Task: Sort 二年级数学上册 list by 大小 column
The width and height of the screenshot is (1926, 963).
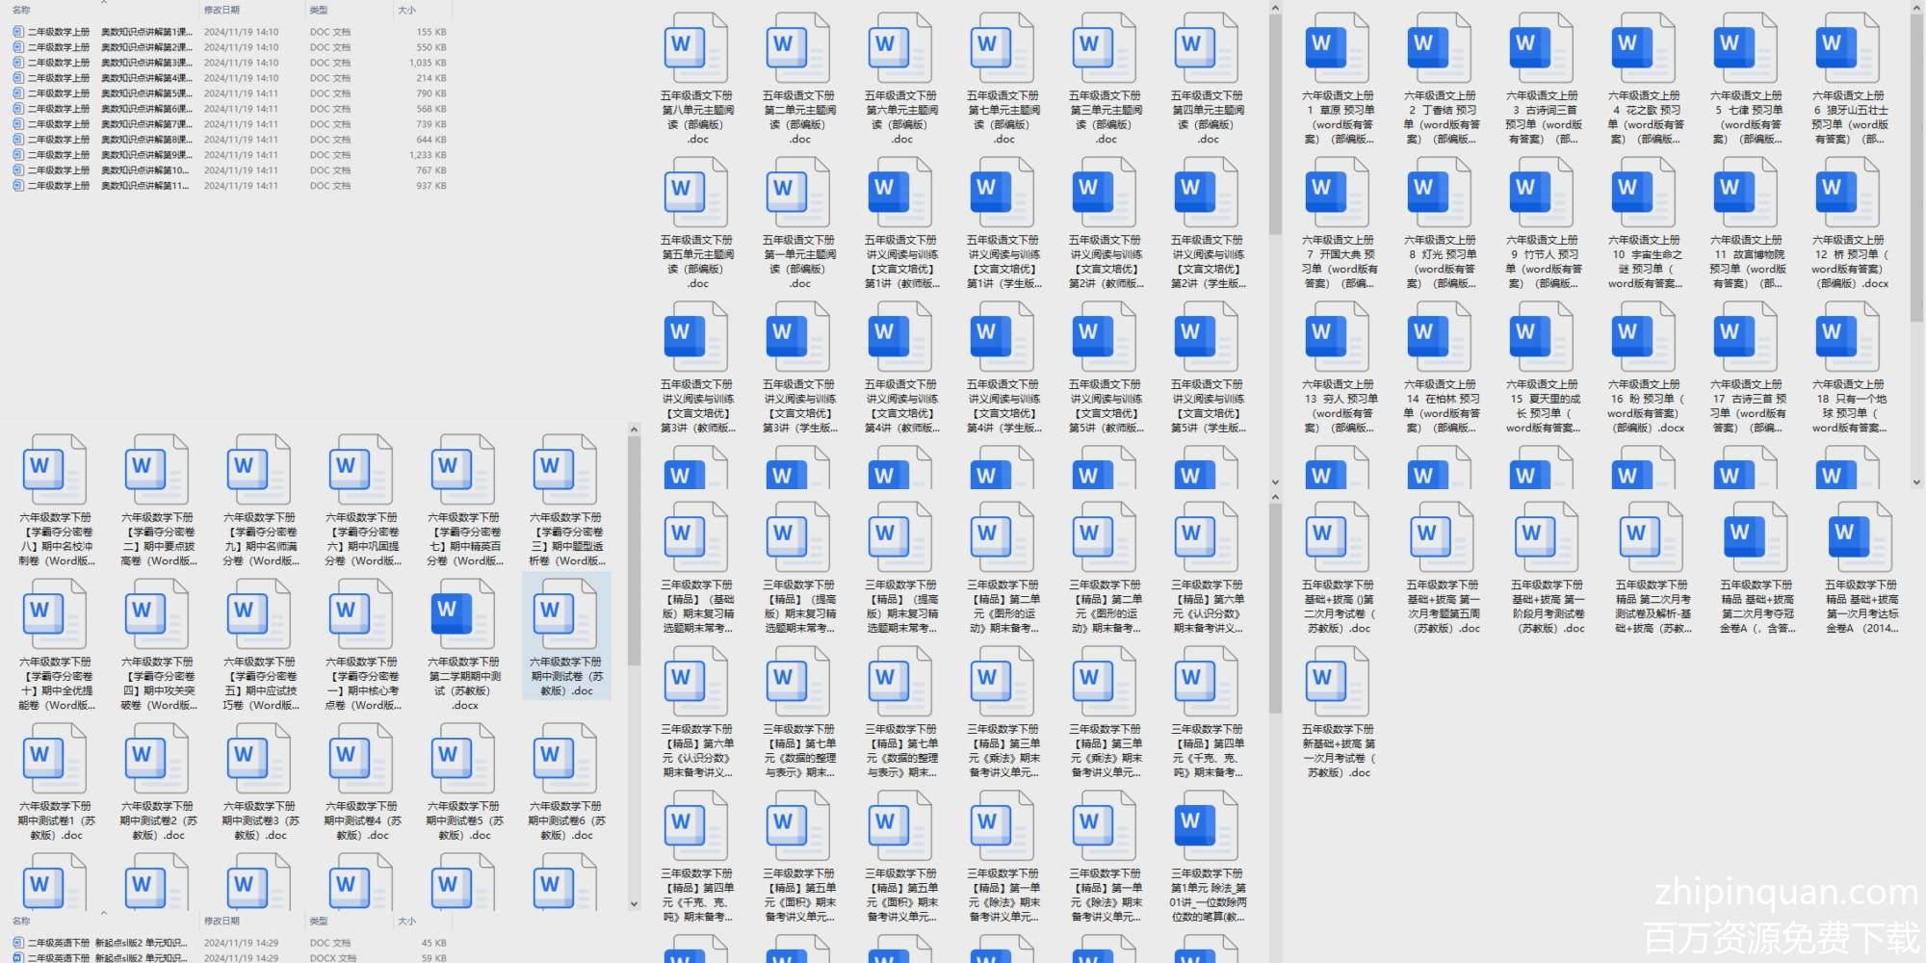Action: [407, 11]
